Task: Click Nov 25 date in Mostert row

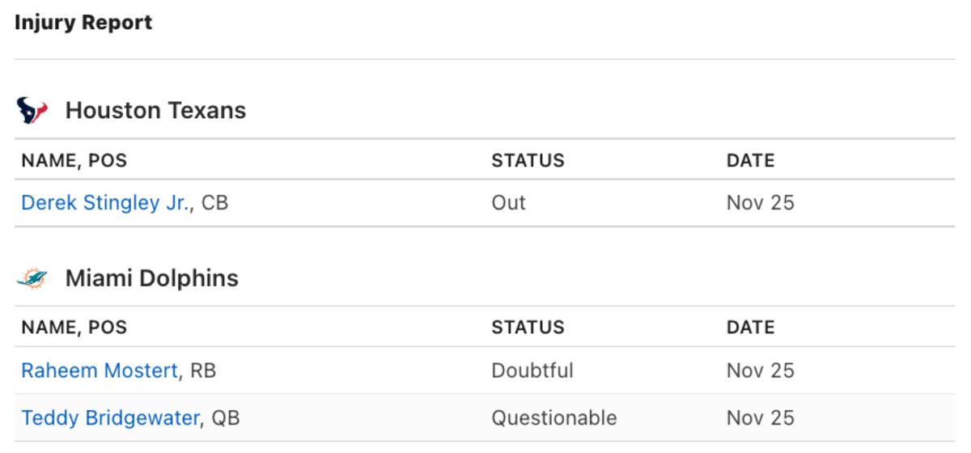Action: point(761,370)
